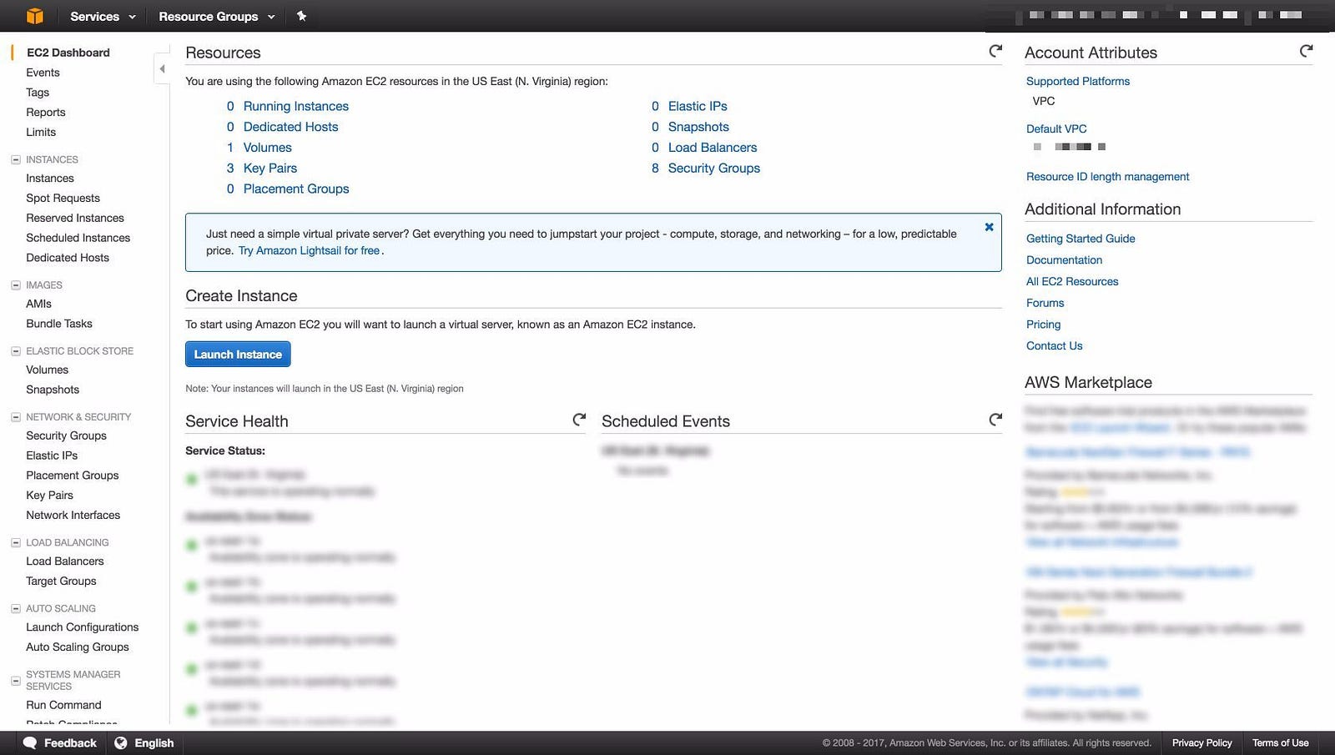1335x755 pixels.
Task: Open Dedicated Hosts in sidebar
Action: 68,258
